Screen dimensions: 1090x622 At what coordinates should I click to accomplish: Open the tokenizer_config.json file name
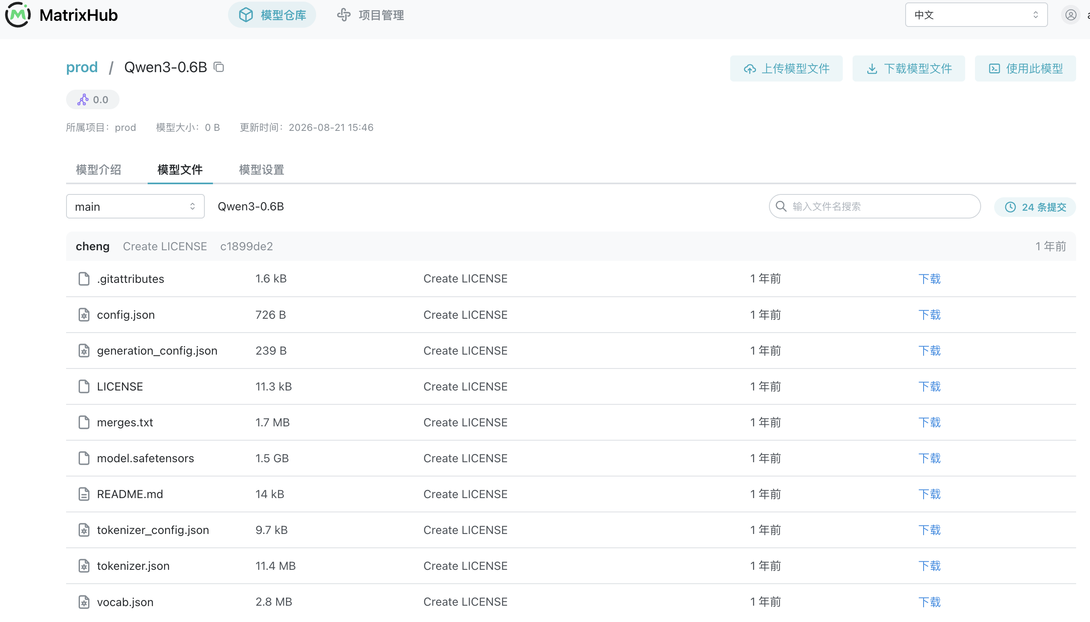153,530
